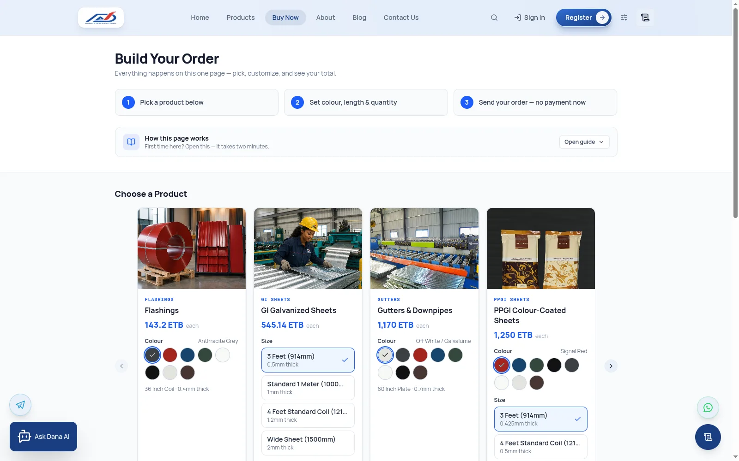Open the About menu item
The width and height of the screenshot is (739, 461).
click(x=326, y=18)
